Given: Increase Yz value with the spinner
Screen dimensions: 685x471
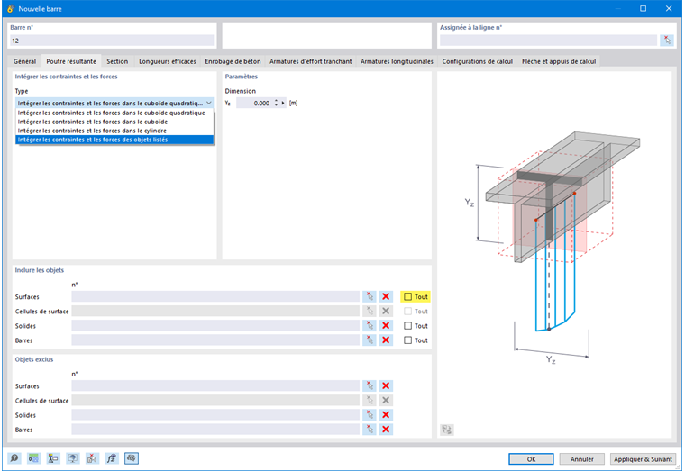Looking at the screenshot, I should tap(276, 101).
